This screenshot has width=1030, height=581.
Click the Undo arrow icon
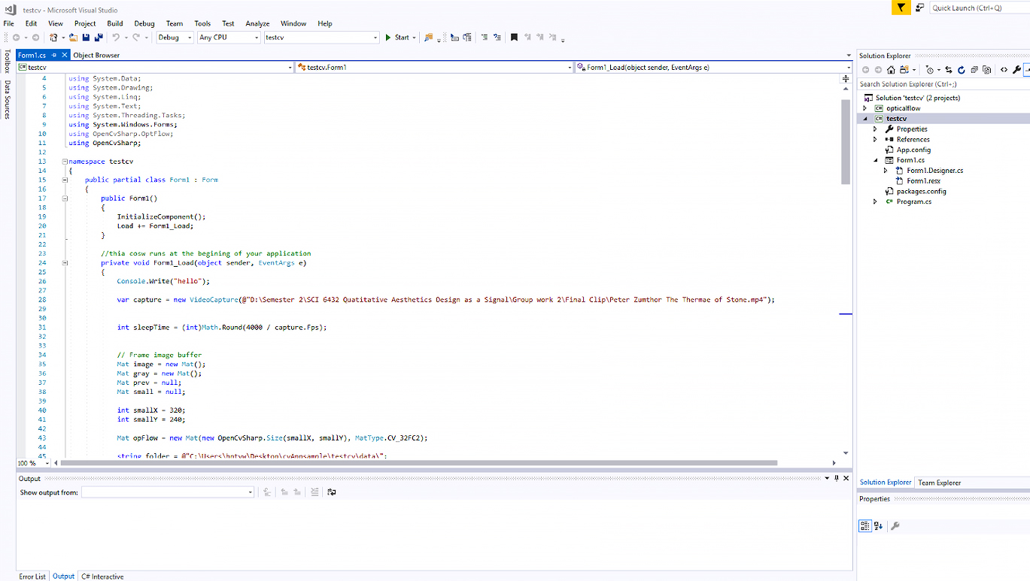tap(116, 37)
